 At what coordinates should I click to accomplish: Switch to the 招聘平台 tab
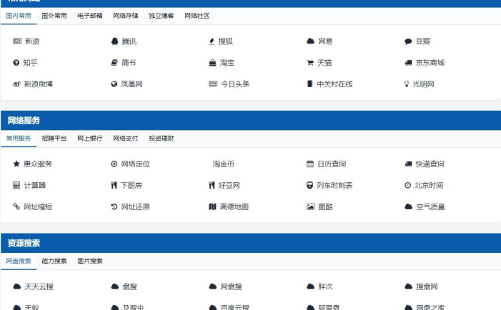pyautogui.click(x=54, y=139)
